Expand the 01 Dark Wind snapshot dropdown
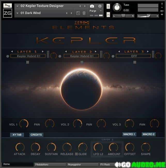Screen dimensions: 166x168 click(x=17, y=13)
